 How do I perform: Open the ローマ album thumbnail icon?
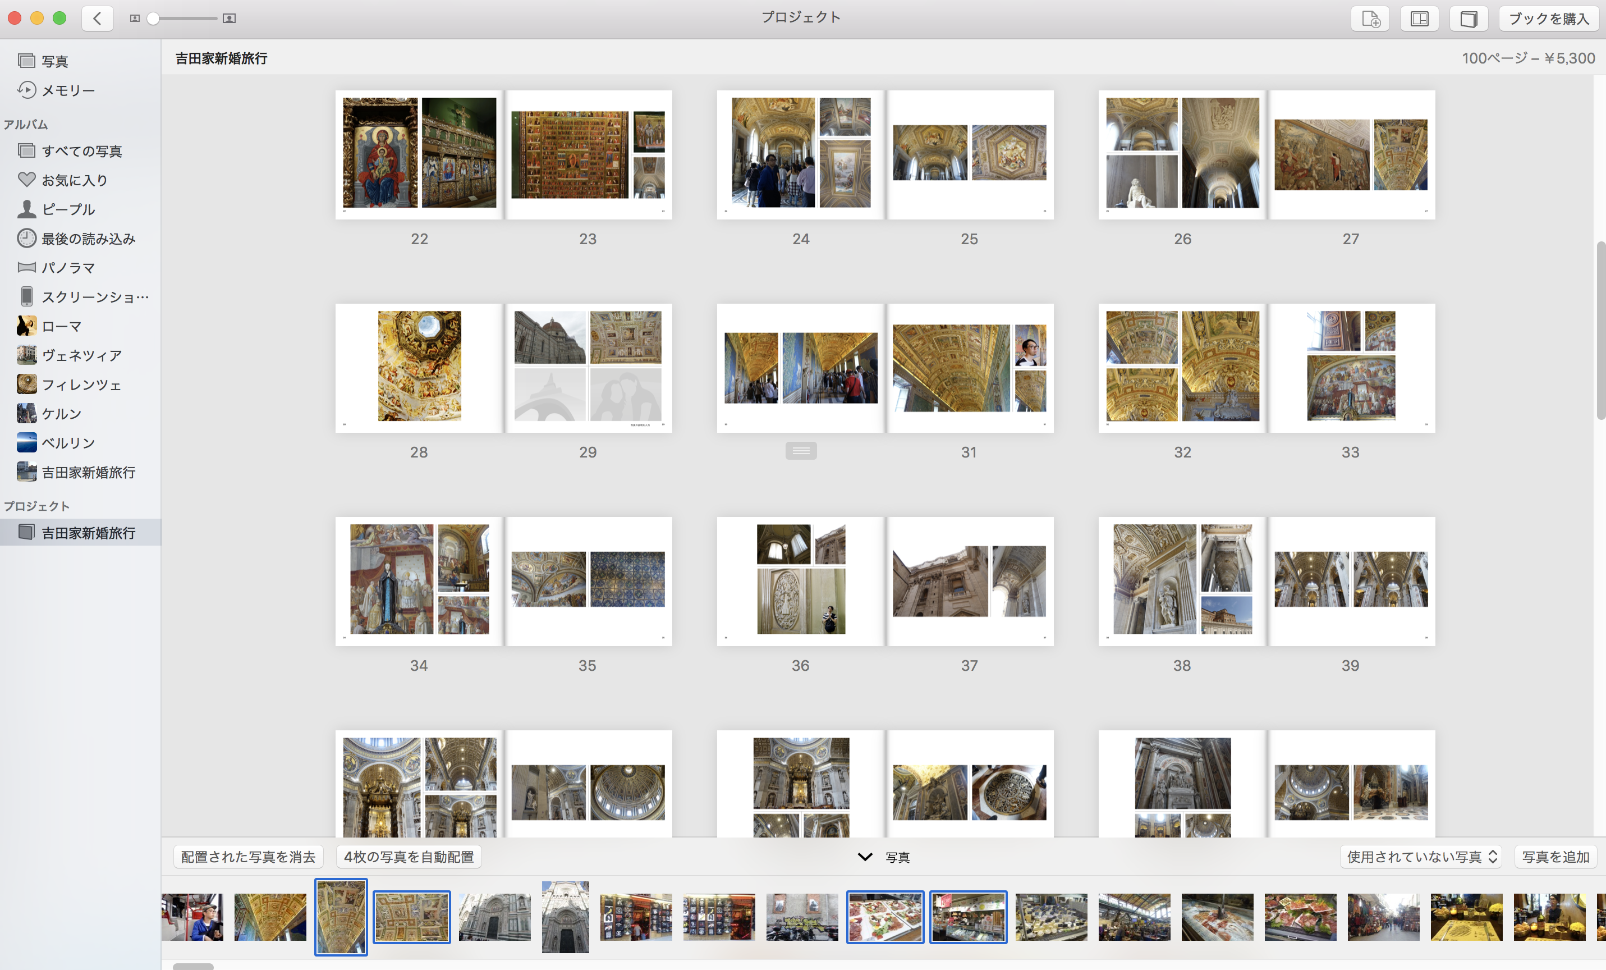point(27,326)
